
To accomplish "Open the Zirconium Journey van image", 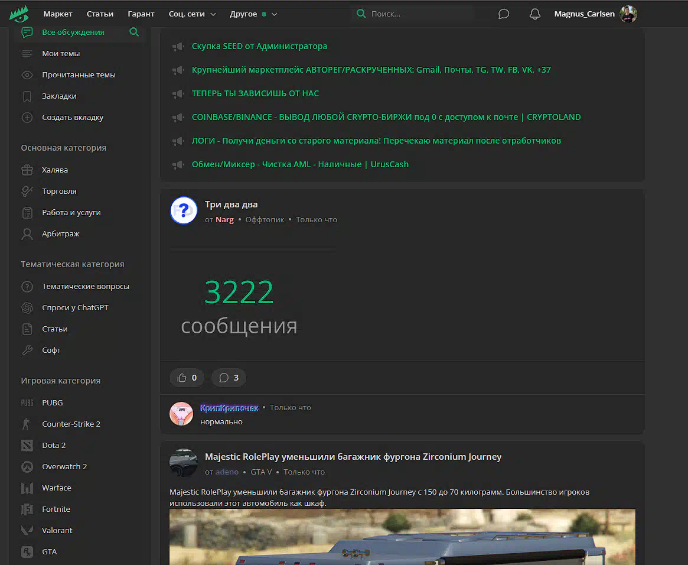I will (402, 537).
